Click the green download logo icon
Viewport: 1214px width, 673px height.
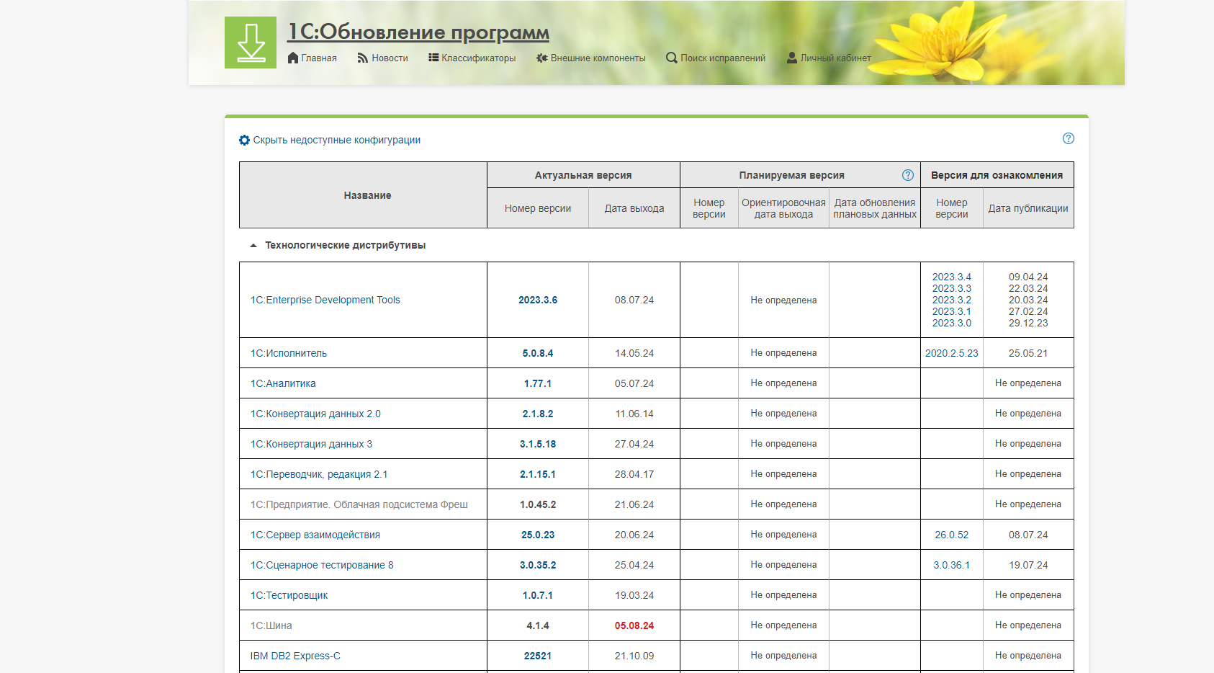point(251,43)
